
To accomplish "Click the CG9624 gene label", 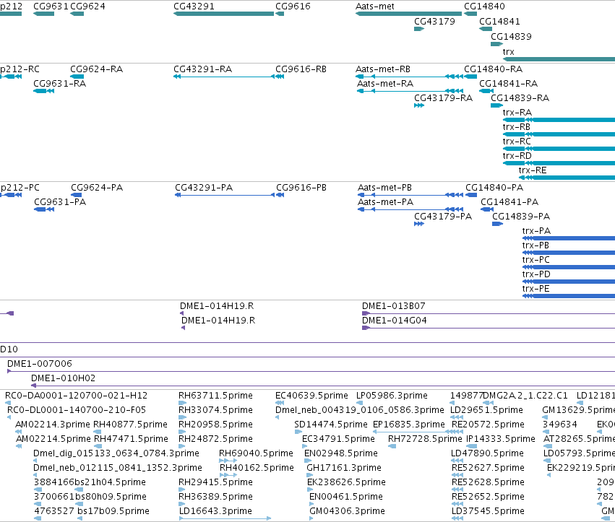I will 87,6.
